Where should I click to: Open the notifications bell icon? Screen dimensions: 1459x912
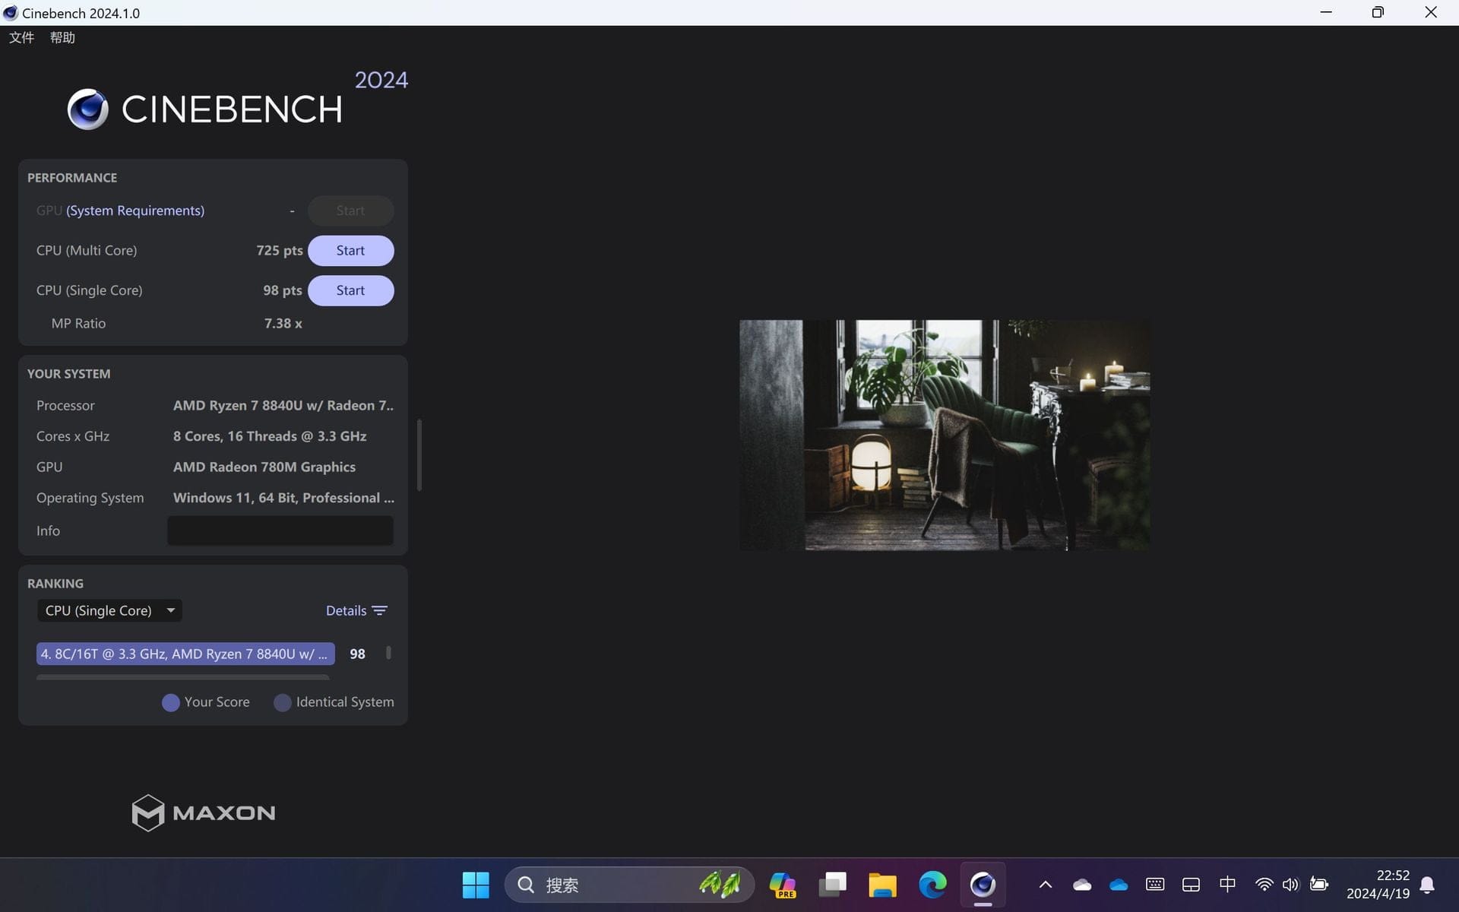1427,885
